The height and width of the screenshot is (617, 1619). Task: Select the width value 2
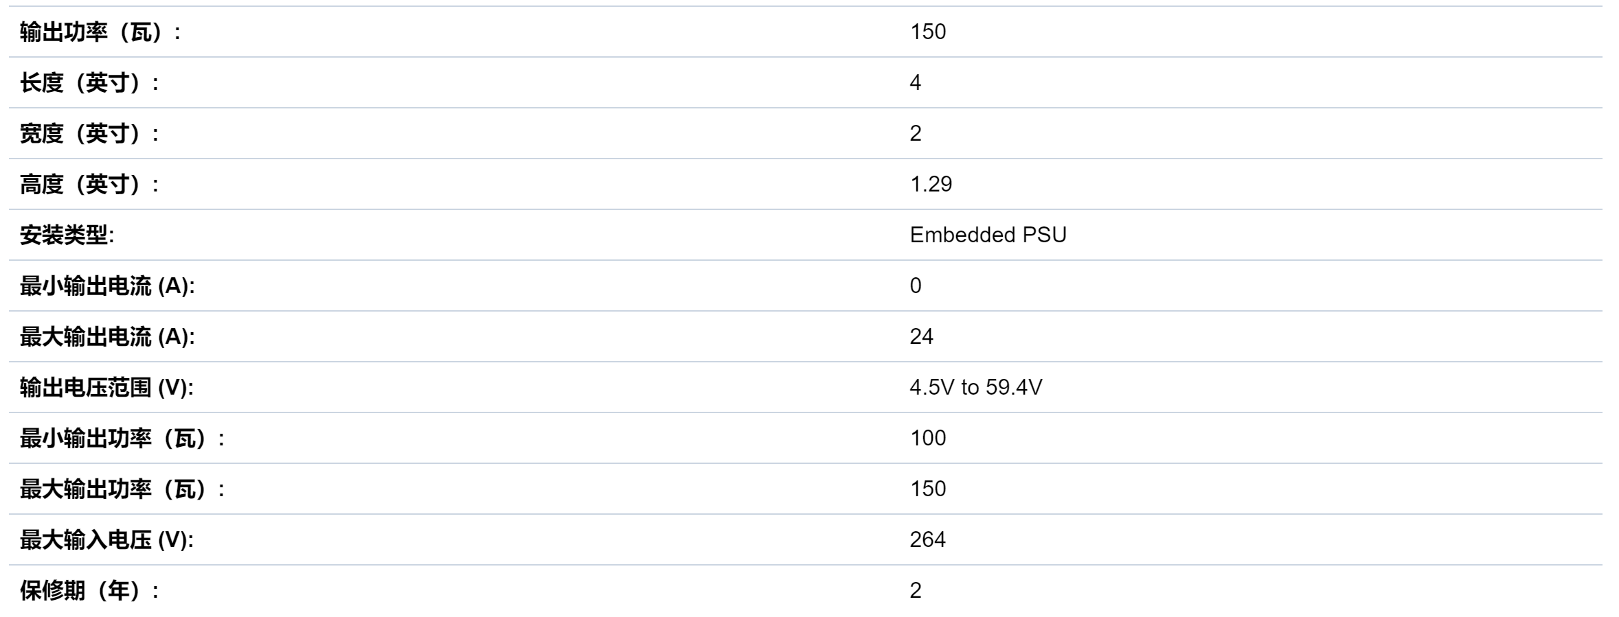tap(916, 133)
